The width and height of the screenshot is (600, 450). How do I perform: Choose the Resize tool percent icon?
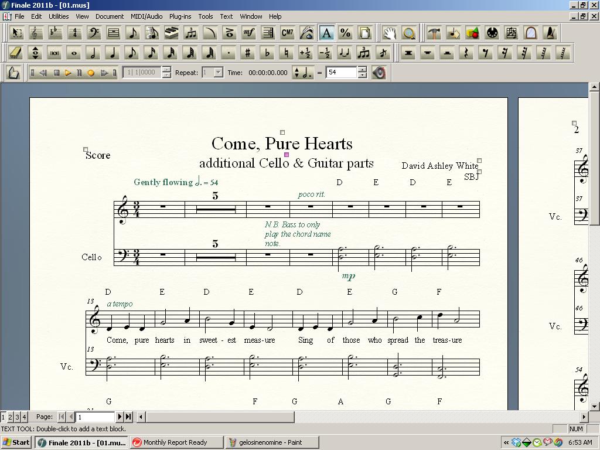click(x=346, y=33)
